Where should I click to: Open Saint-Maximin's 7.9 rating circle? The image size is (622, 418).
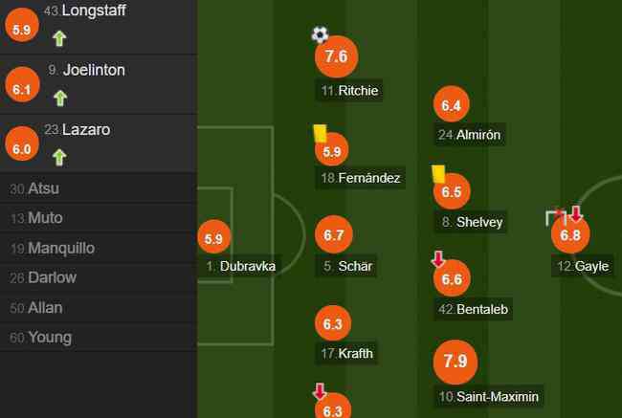(x=455, y=362)
